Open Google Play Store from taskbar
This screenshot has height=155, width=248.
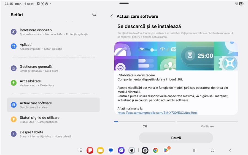166,150
